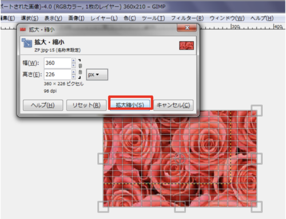Click the ヘルプ(H) button in dialog
Screen dimensions: 286x219
pos(43,105)
